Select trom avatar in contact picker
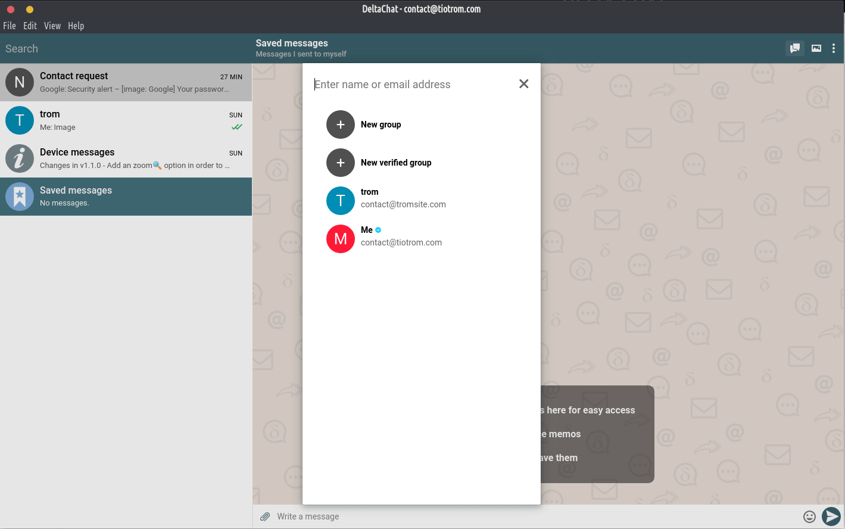The height and width of the screenshot is (529, 845). 341,201
